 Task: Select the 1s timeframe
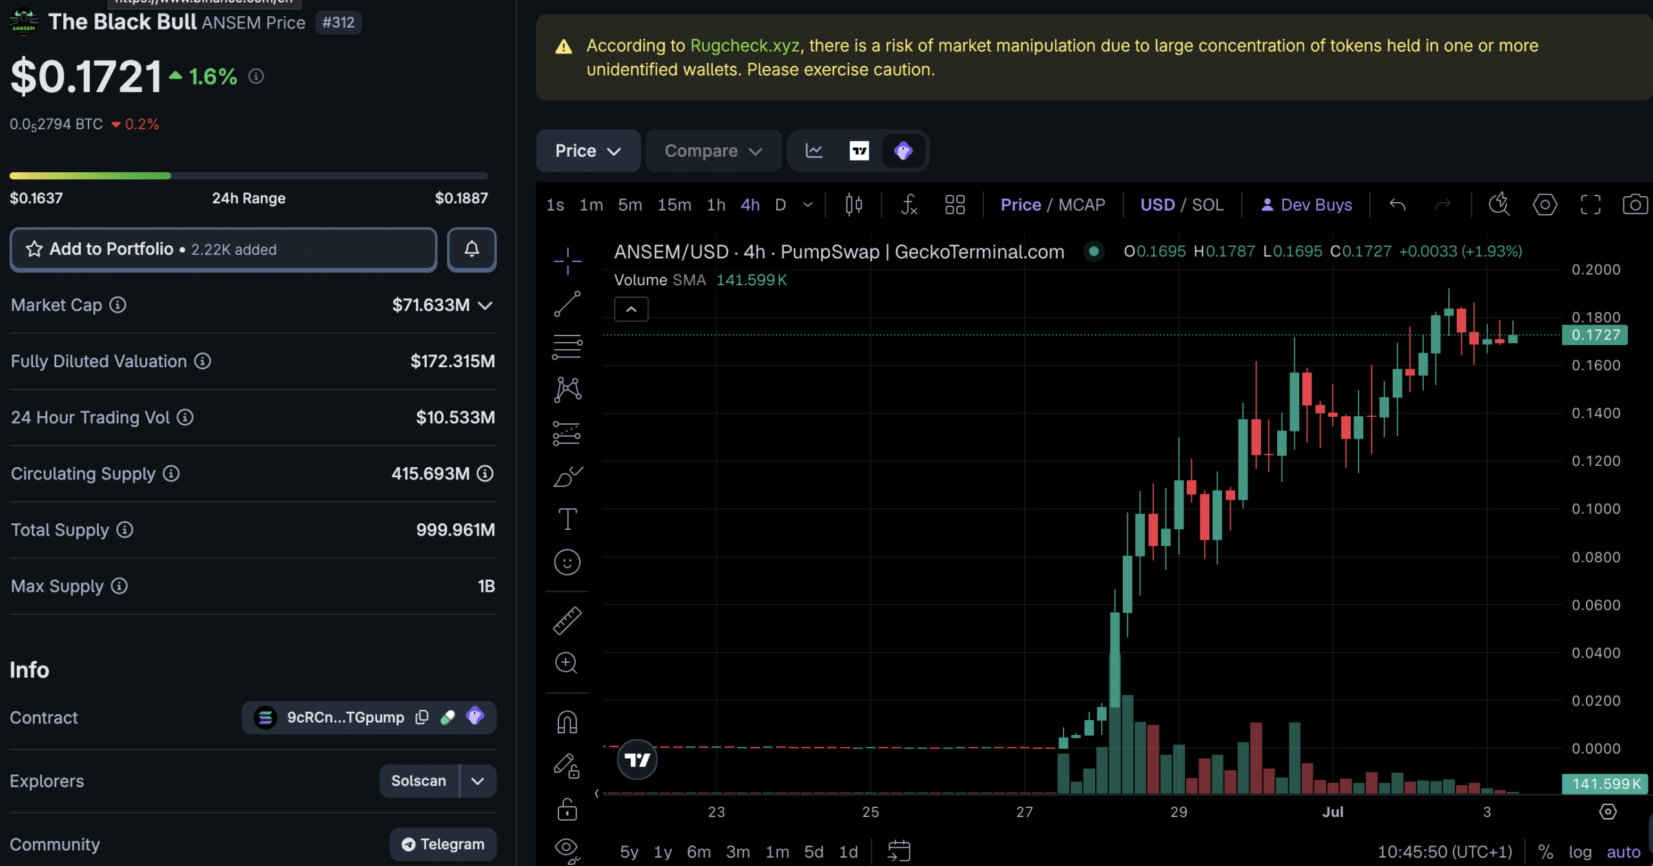[x=555, y=205]
